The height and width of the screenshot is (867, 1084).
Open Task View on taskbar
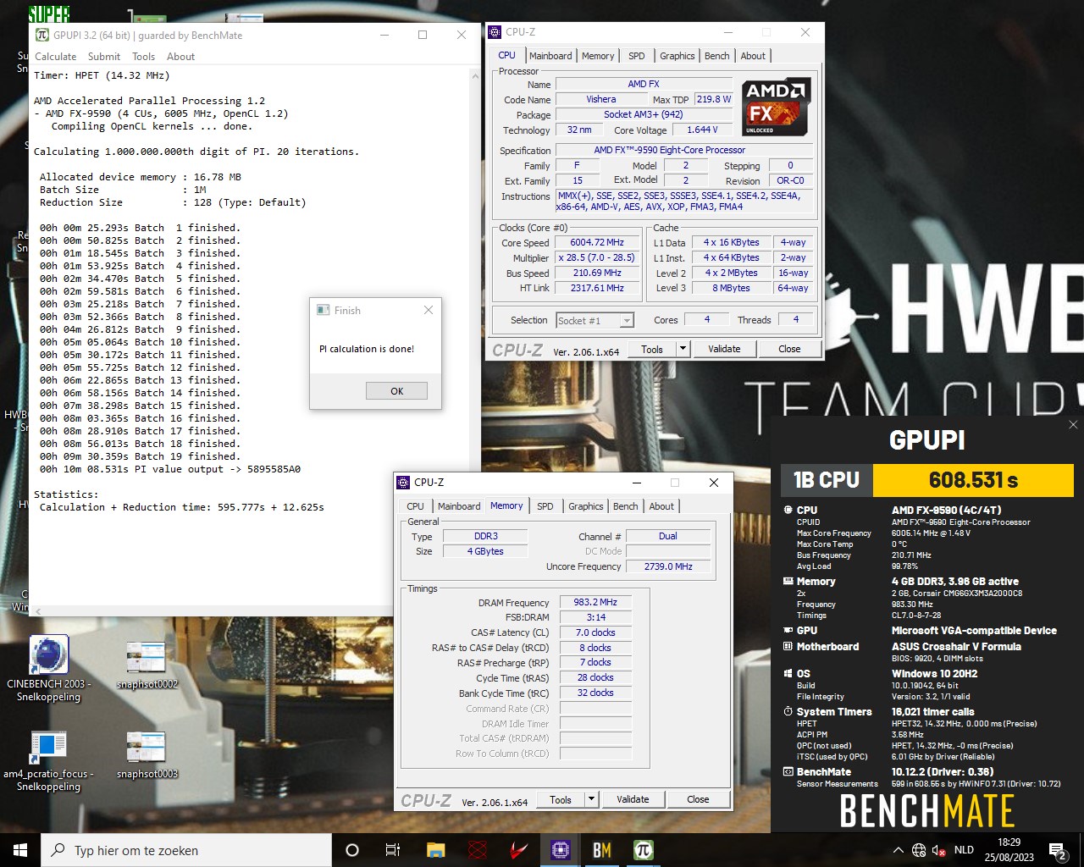coord(393,850)
